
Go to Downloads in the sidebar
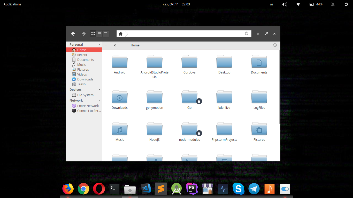coord(85,79)
